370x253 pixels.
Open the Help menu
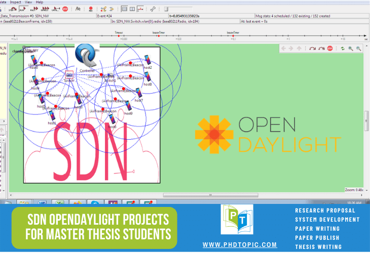point(40,2)
